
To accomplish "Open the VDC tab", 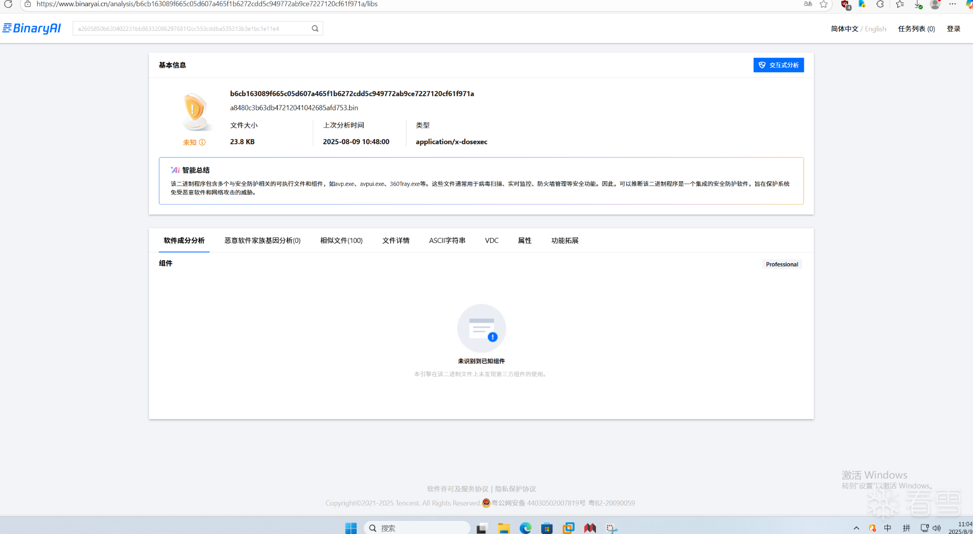I will 492,240.
